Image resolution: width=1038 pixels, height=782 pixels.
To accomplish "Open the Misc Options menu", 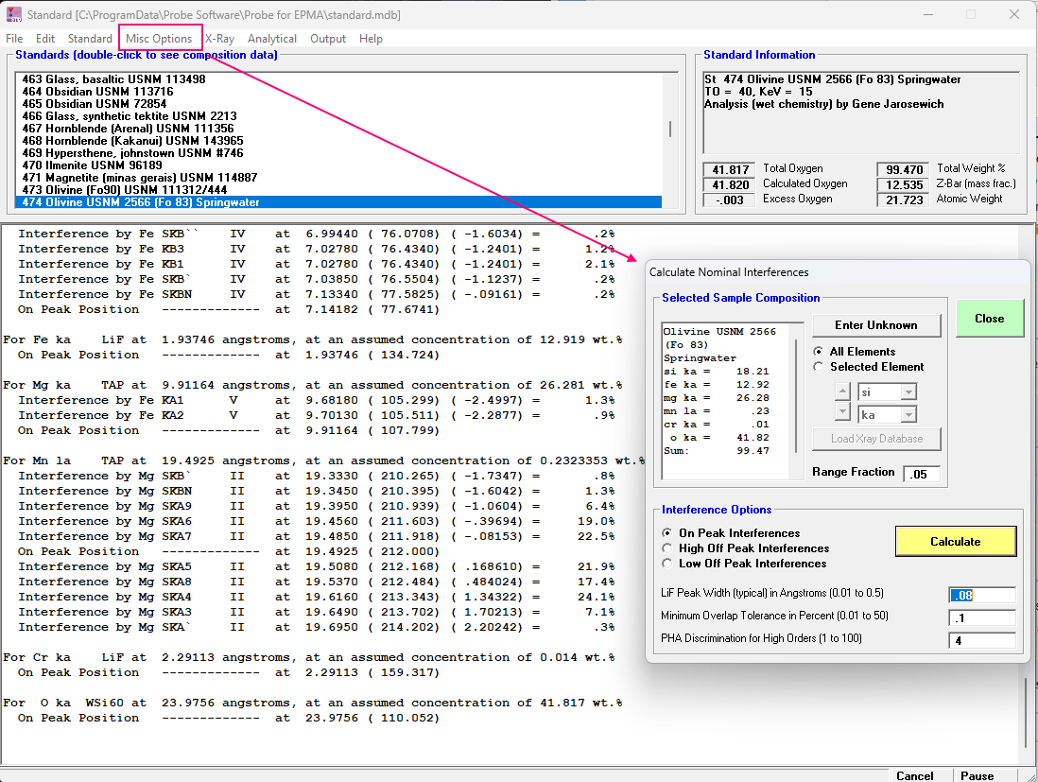I will click(x=160, y=39).
